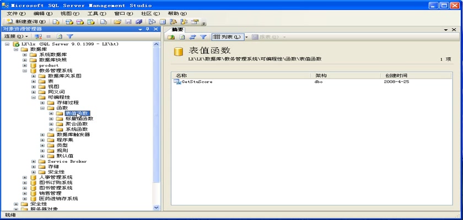Open the 工具 menu

[x=96, y=14]
